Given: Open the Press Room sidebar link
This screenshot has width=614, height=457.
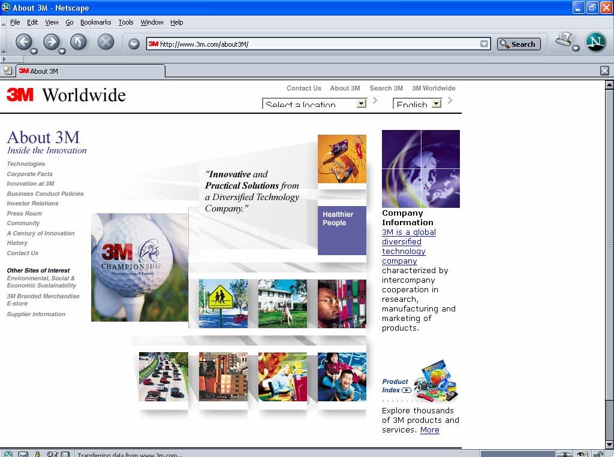Looking at the screenshot, I should pyautogui.click(x=24, y=214).
